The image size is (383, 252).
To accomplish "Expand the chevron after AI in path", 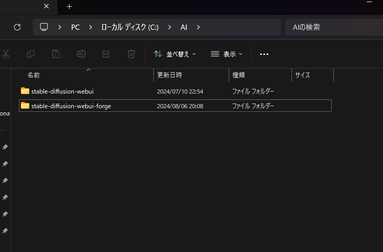I will pyautogui.click(x=198, y=27).
